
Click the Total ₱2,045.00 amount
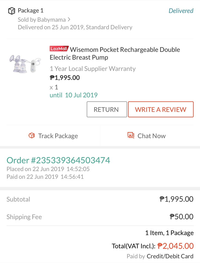(175, 246)
